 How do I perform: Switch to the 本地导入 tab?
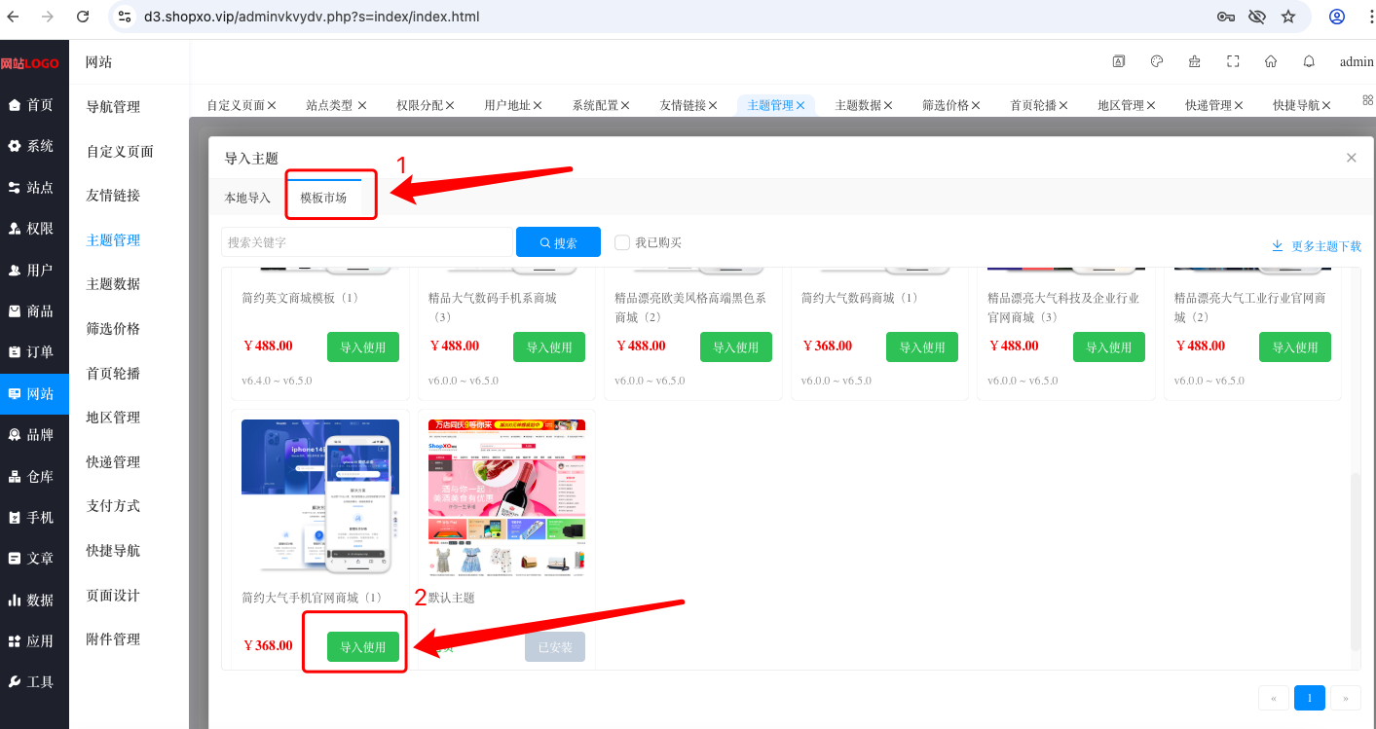click(247, 198)
